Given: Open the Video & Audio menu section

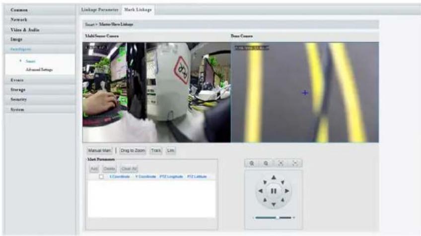Looking at the screenshot, I should (x=40, y=30).
